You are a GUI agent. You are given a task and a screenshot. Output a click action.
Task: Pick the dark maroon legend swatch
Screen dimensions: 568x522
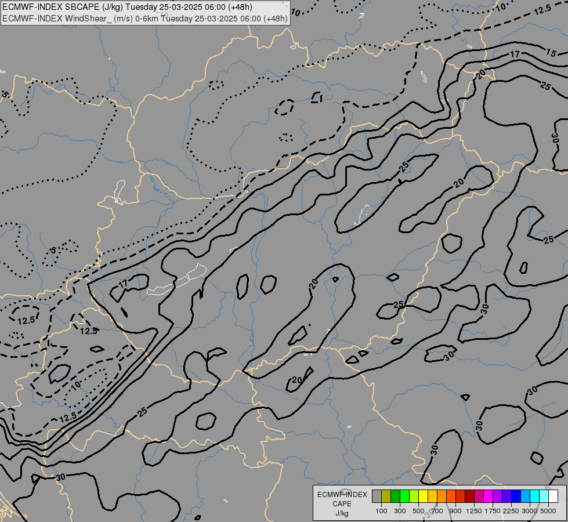[469, 496]
